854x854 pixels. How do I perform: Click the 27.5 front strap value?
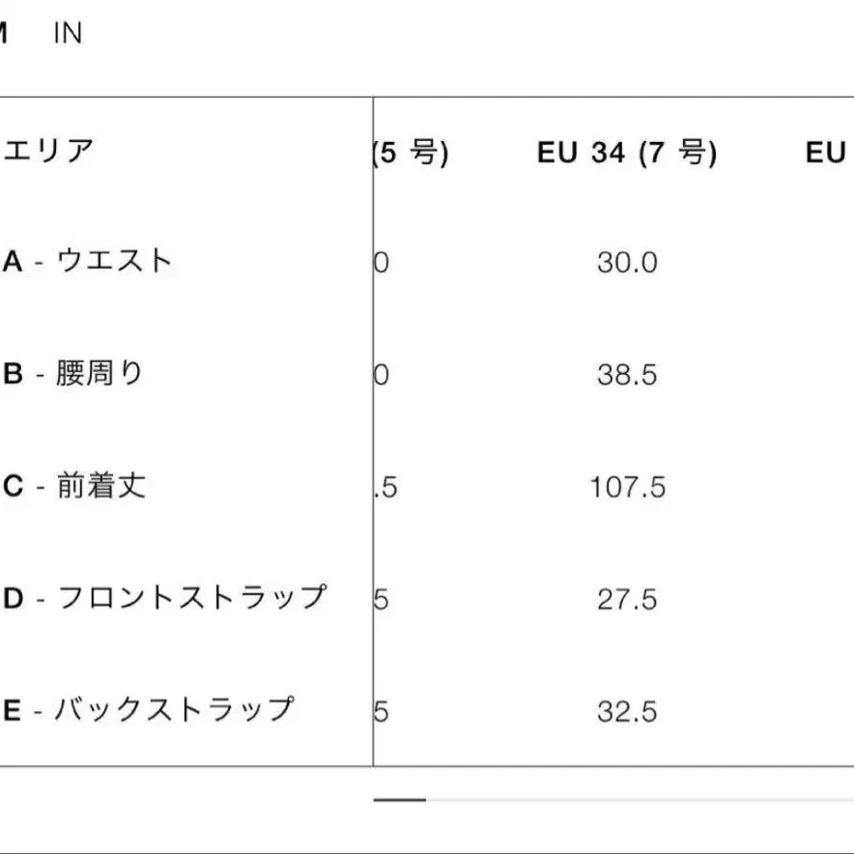627,599
